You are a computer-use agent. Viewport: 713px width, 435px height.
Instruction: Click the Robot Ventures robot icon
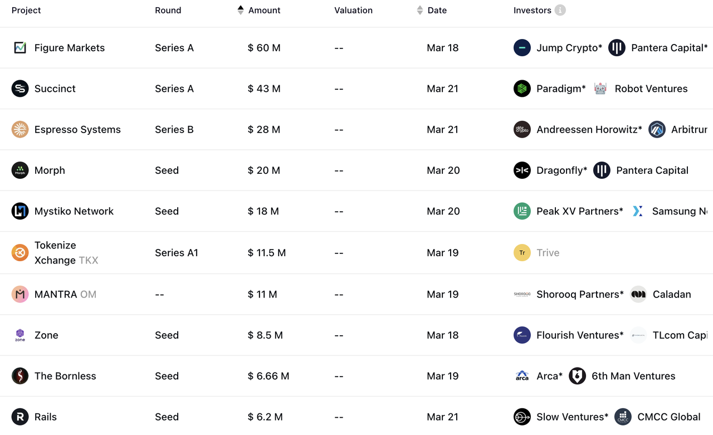600,89
